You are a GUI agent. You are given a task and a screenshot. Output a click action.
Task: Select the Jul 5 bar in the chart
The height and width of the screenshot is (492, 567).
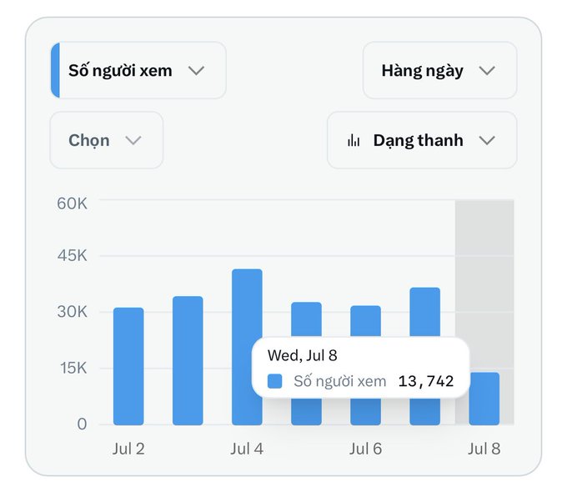pos(306,319)
